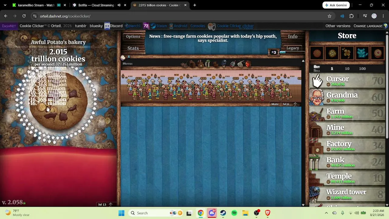Open Spotify from the taskbar
The height and width of the screenshot is (219, 389).
[234, 213]
